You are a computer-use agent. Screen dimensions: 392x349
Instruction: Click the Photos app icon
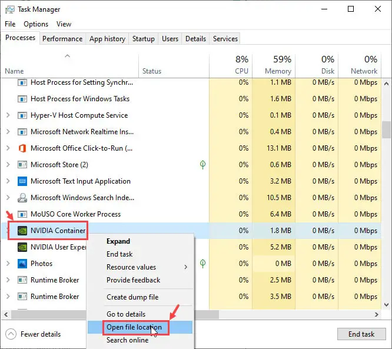(x=22, y=264)
